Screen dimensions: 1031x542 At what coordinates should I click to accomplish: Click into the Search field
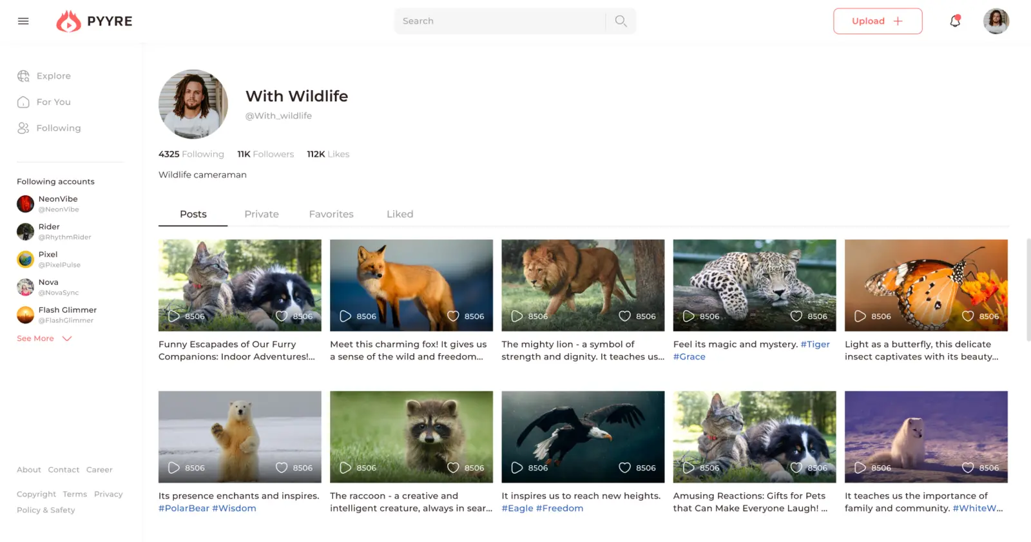coord(499,21)
